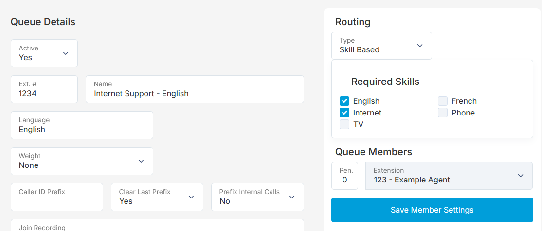This screenshot has height=231, width=542.
Task: Tick the Phone skill checkbox
Action: 443,113
